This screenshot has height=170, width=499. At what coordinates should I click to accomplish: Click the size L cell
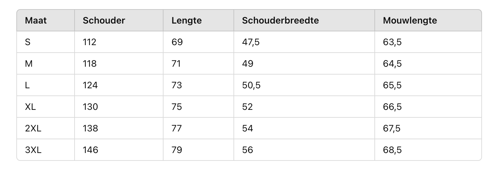(x=27, y=85)
